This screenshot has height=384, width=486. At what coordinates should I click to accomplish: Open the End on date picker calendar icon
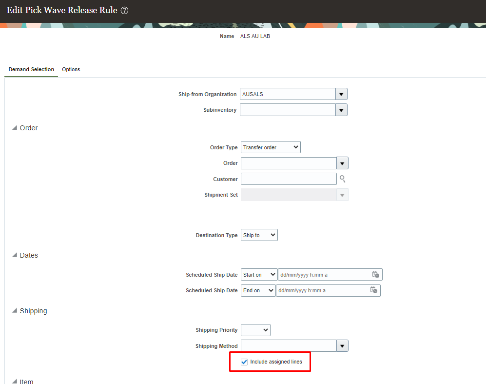(374, 290)
